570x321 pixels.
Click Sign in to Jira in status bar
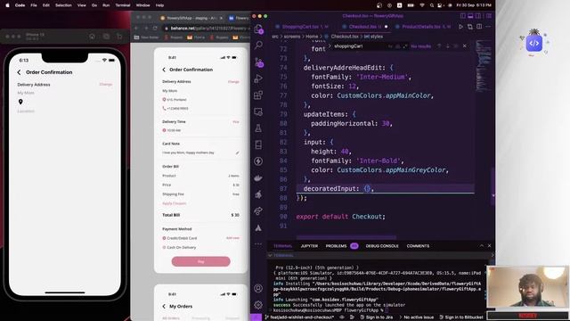377,317
